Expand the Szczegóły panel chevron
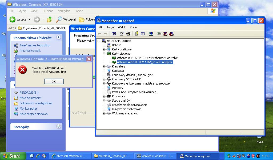This screenshot has width=273, height=160. point(58,126)
